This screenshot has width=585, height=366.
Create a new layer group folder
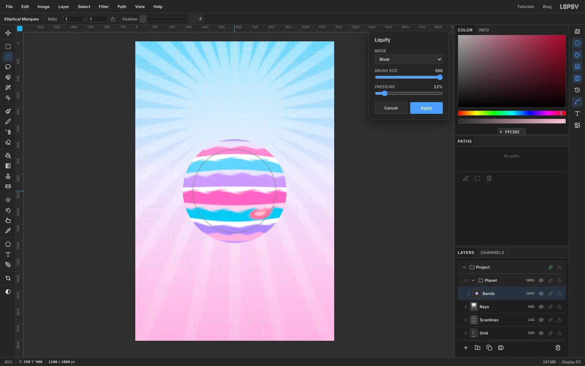(x=478, y=348)
